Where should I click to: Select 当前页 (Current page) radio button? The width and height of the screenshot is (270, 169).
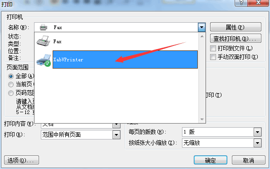(x=11, y=84)
